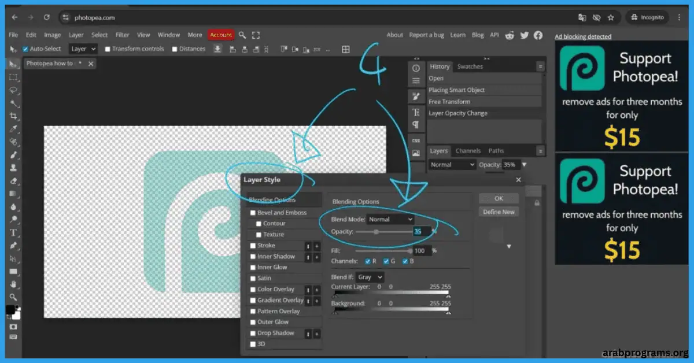694x363 pixels.
Task: Click the grid icon in the options bar
Action: (x=346, y=49)
